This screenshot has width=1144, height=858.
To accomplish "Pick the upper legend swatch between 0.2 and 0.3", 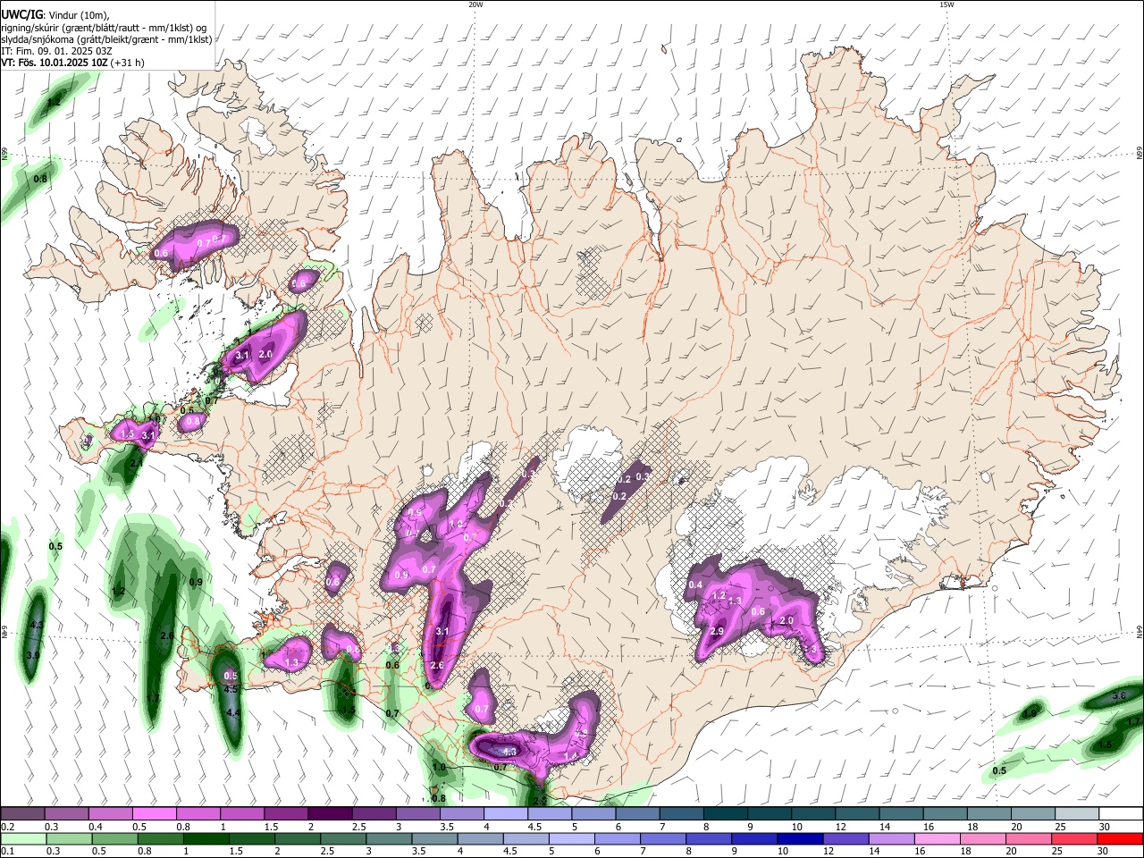I will pyautogui.click(x=22, y=814).
